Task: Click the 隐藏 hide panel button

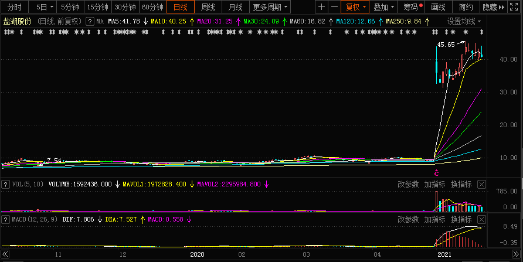Action: (493, 7)
